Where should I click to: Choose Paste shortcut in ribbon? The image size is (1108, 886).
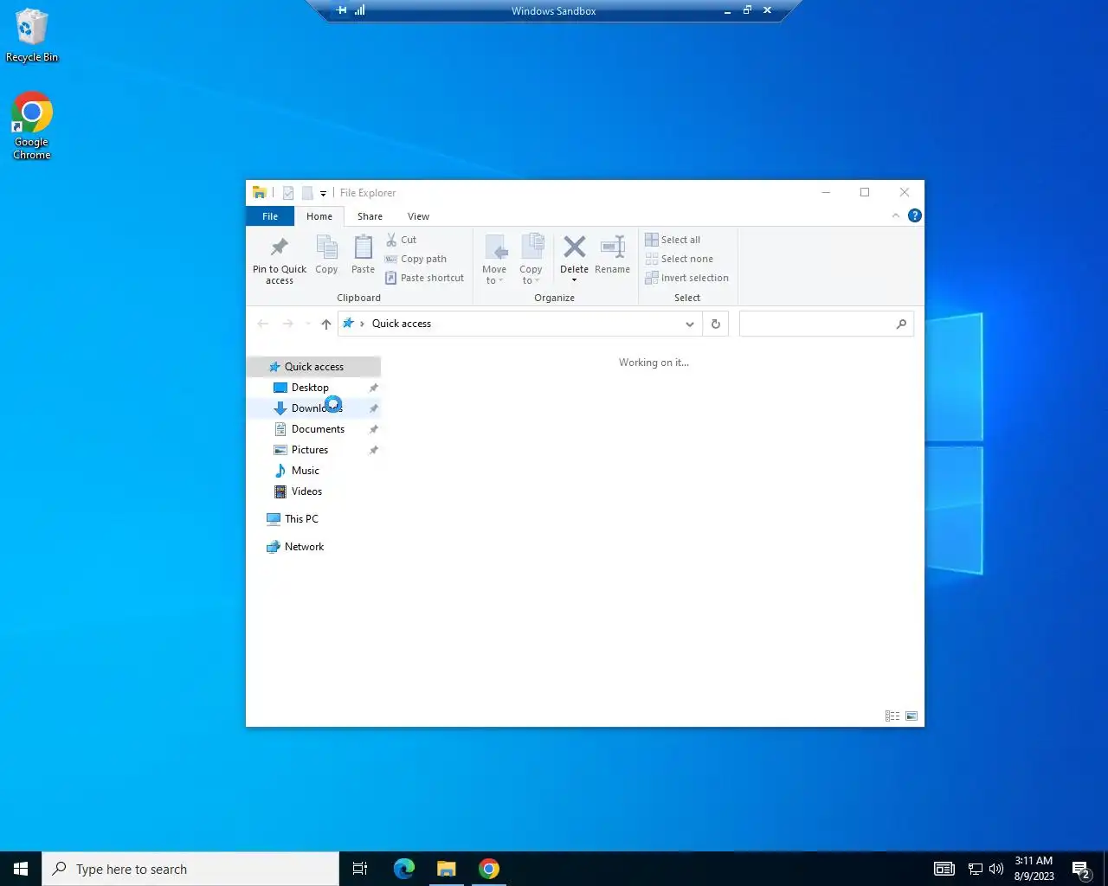[425, 278]
